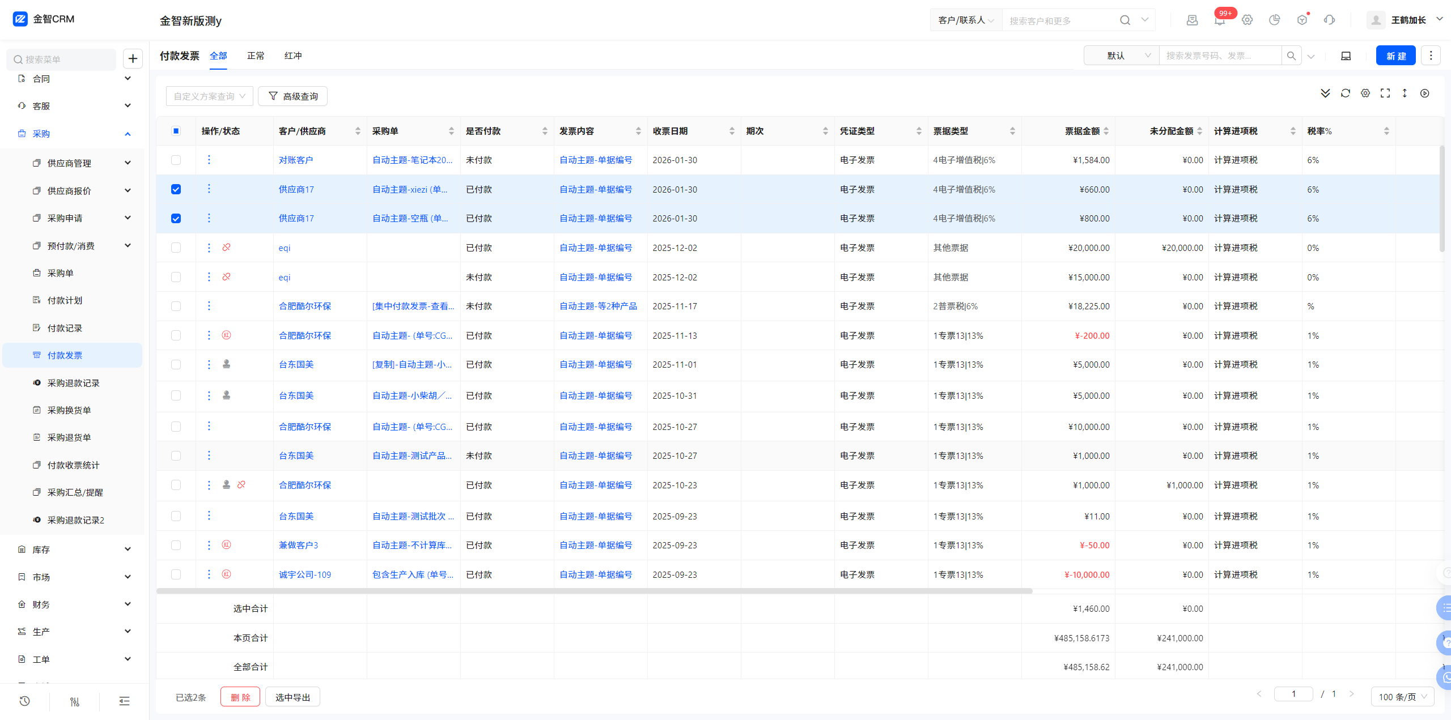Toggle the select-all header checkbox
Image resolution: width=1451 pixels, height=720 pixels.
pos(176,131)
